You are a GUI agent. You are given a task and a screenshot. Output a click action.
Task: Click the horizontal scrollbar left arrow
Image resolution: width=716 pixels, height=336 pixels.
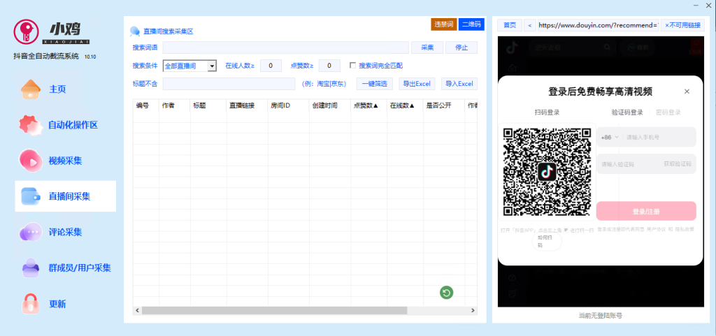click(138, 310)
